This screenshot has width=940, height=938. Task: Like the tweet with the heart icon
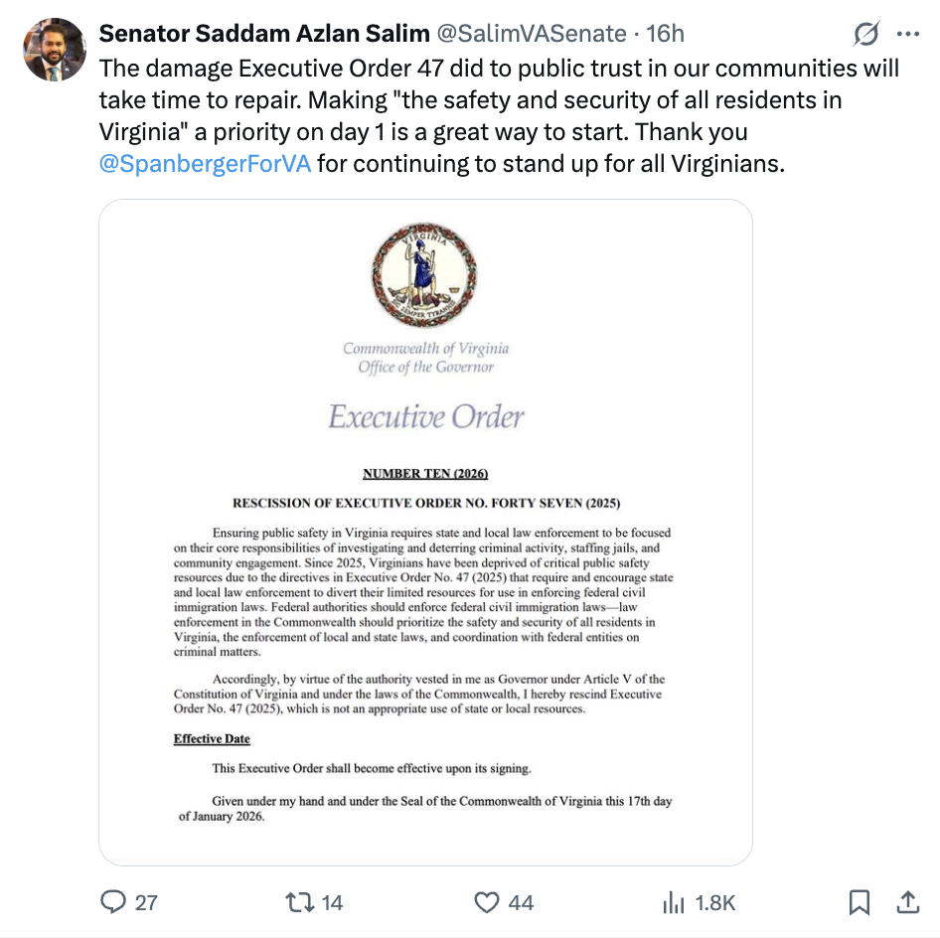click(x=486, y=902)
